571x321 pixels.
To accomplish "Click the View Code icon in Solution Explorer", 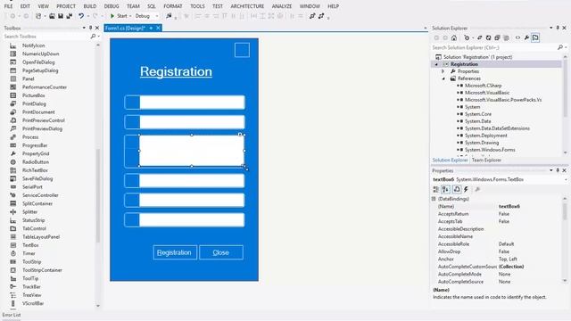I will click(x=517, y=37).
